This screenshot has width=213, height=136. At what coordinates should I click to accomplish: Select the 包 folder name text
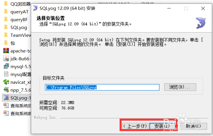[13, 43]
